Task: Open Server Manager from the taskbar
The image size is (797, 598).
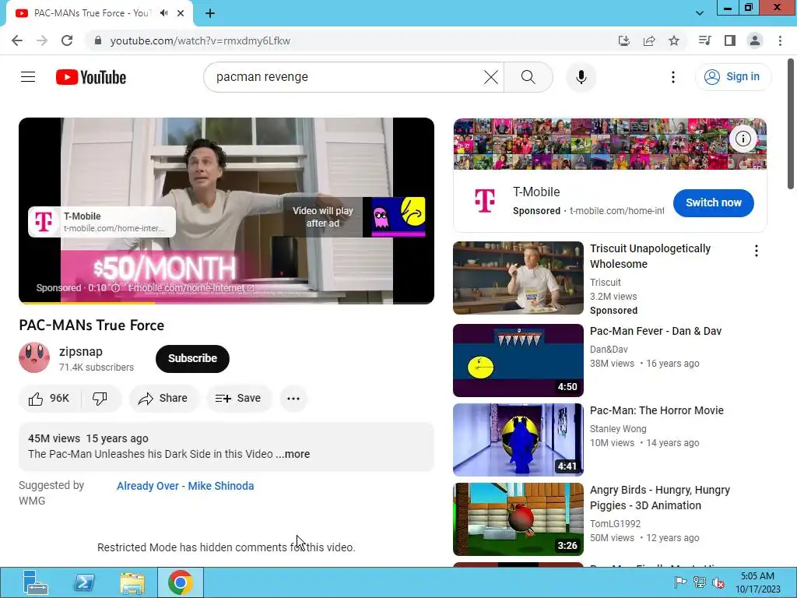Action: tap(35, 582)
